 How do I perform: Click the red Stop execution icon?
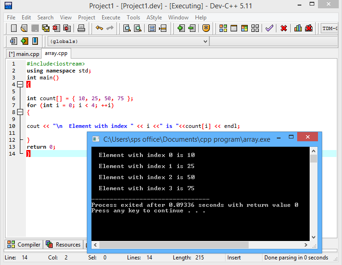click(284, 28)
